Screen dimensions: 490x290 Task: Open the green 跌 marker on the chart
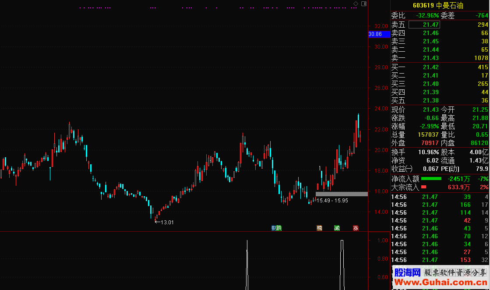[x=279, y=228]
